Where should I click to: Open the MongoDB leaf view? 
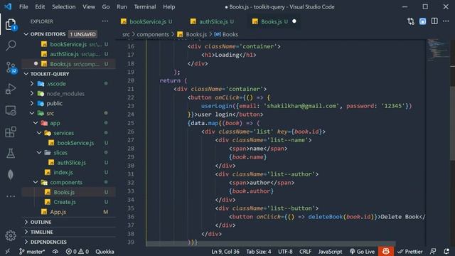coord(11,175)
